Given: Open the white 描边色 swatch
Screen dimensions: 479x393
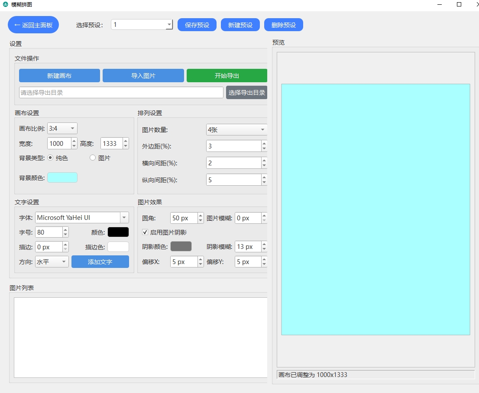Looking at the screenshot, I should click(118, 247).
